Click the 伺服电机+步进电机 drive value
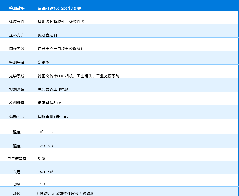The height and width of the screenshot is (196, 239). [x=55, y=117]
